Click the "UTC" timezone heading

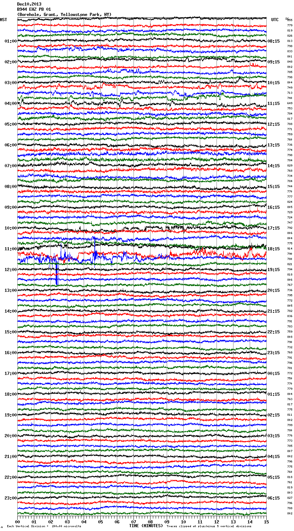click(x=275, y=20)
